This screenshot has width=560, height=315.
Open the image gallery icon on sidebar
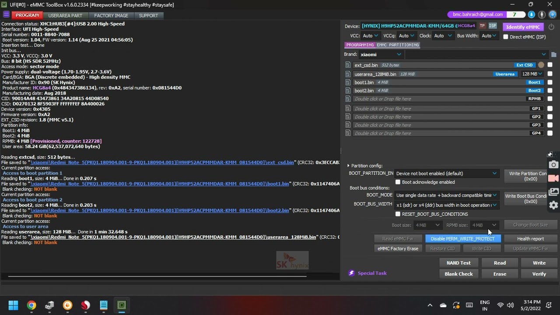tap(553, 192)
